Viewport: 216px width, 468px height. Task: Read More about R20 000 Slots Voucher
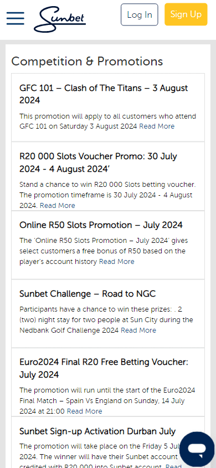click(x=58, y=206)
